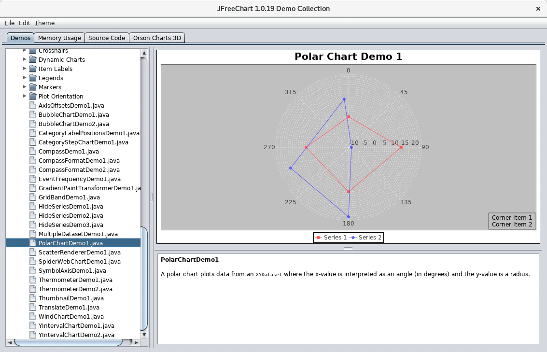The width and height of the screenshot is (547, 352).
Task: Select SpiderWebChartDemo1.java in the tree
Action: click(79, 262)
